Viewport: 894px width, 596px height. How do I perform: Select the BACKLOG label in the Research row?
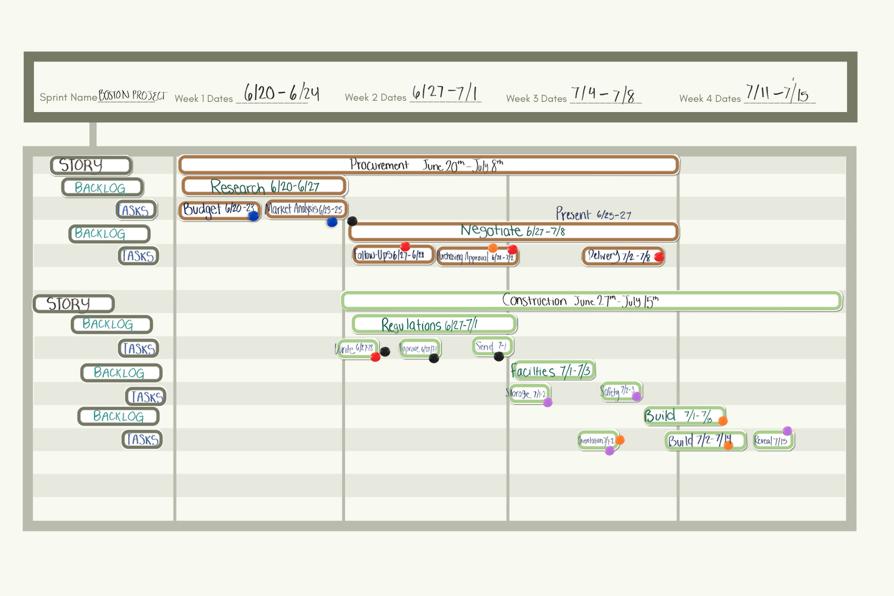click(x=103, y=187)
